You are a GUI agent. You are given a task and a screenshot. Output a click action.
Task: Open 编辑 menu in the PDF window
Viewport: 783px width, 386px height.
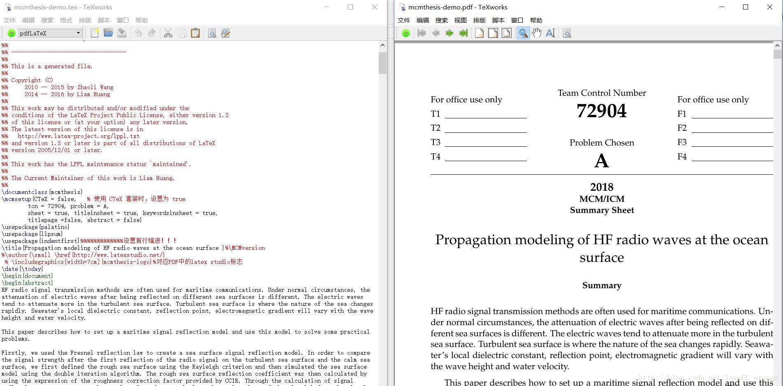[x=423, y=20]
